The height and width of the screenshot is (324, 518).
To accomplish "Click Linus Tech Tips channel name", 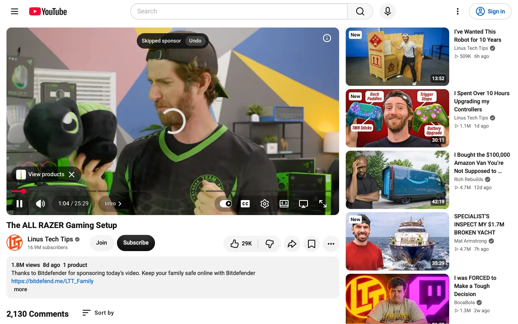I will tap(50, 239).
